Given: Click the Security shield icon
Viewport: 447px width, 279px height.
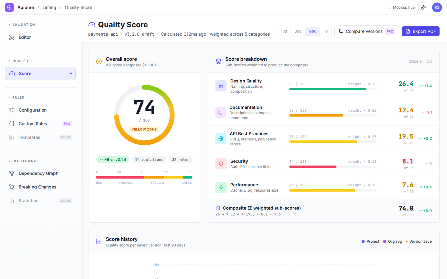Looking at the screenshot, I should point(221,164).
